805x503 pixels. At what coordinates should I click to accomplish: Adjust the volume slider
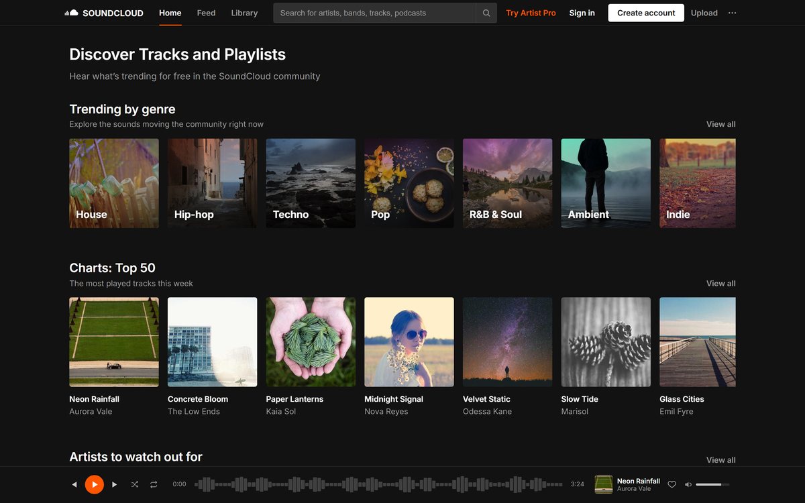tap(712, 484)
